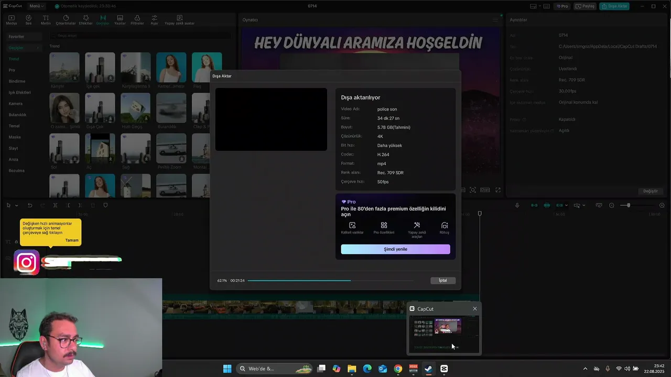Open the Ayar adjustment tab

coord(154,20)
